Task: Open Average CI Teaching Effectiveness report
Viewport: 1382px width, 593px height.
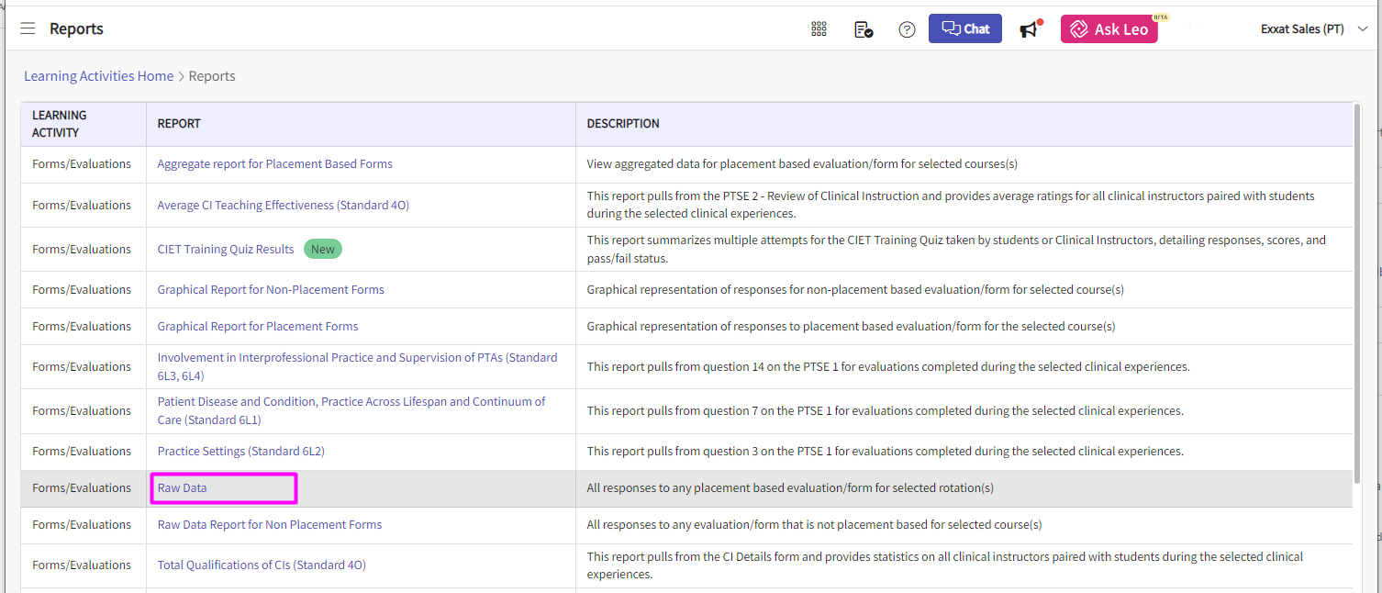Action: (x=283, y=206)
